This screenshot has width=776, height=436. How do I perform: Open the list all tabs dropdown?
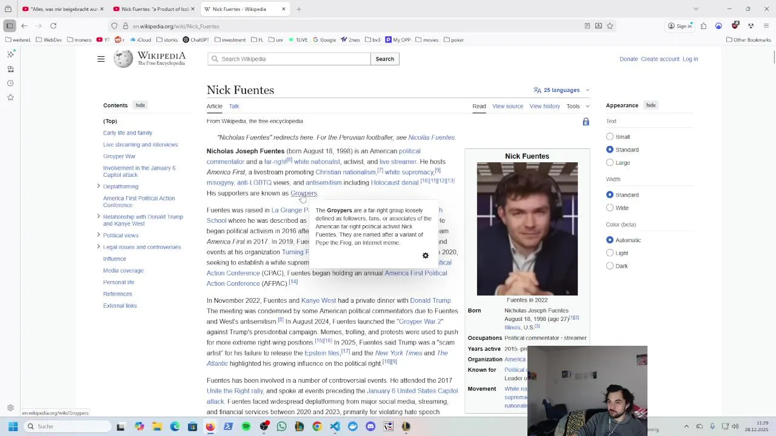695,9
